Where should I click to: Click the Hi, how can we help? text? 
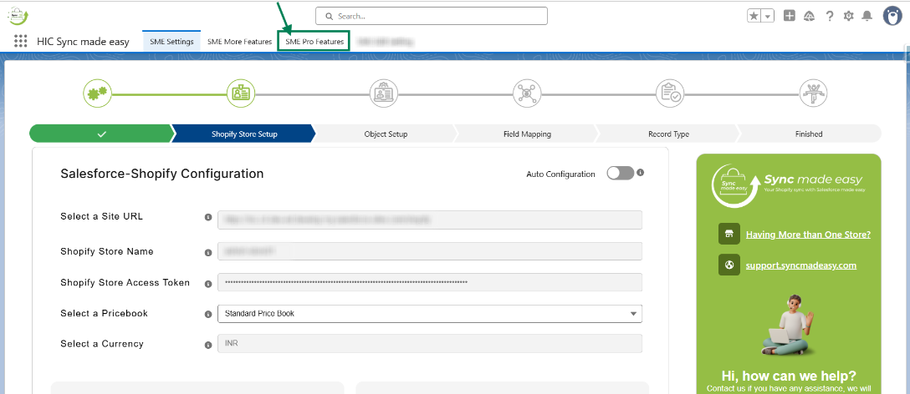789,375
